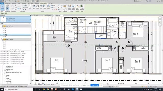Hide the Screencastify sharing notice

101,85
